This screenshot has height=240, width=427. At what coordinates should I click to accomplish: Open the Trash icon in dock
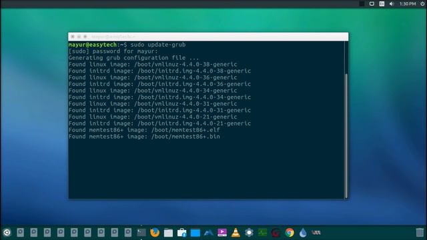[420, 233]
